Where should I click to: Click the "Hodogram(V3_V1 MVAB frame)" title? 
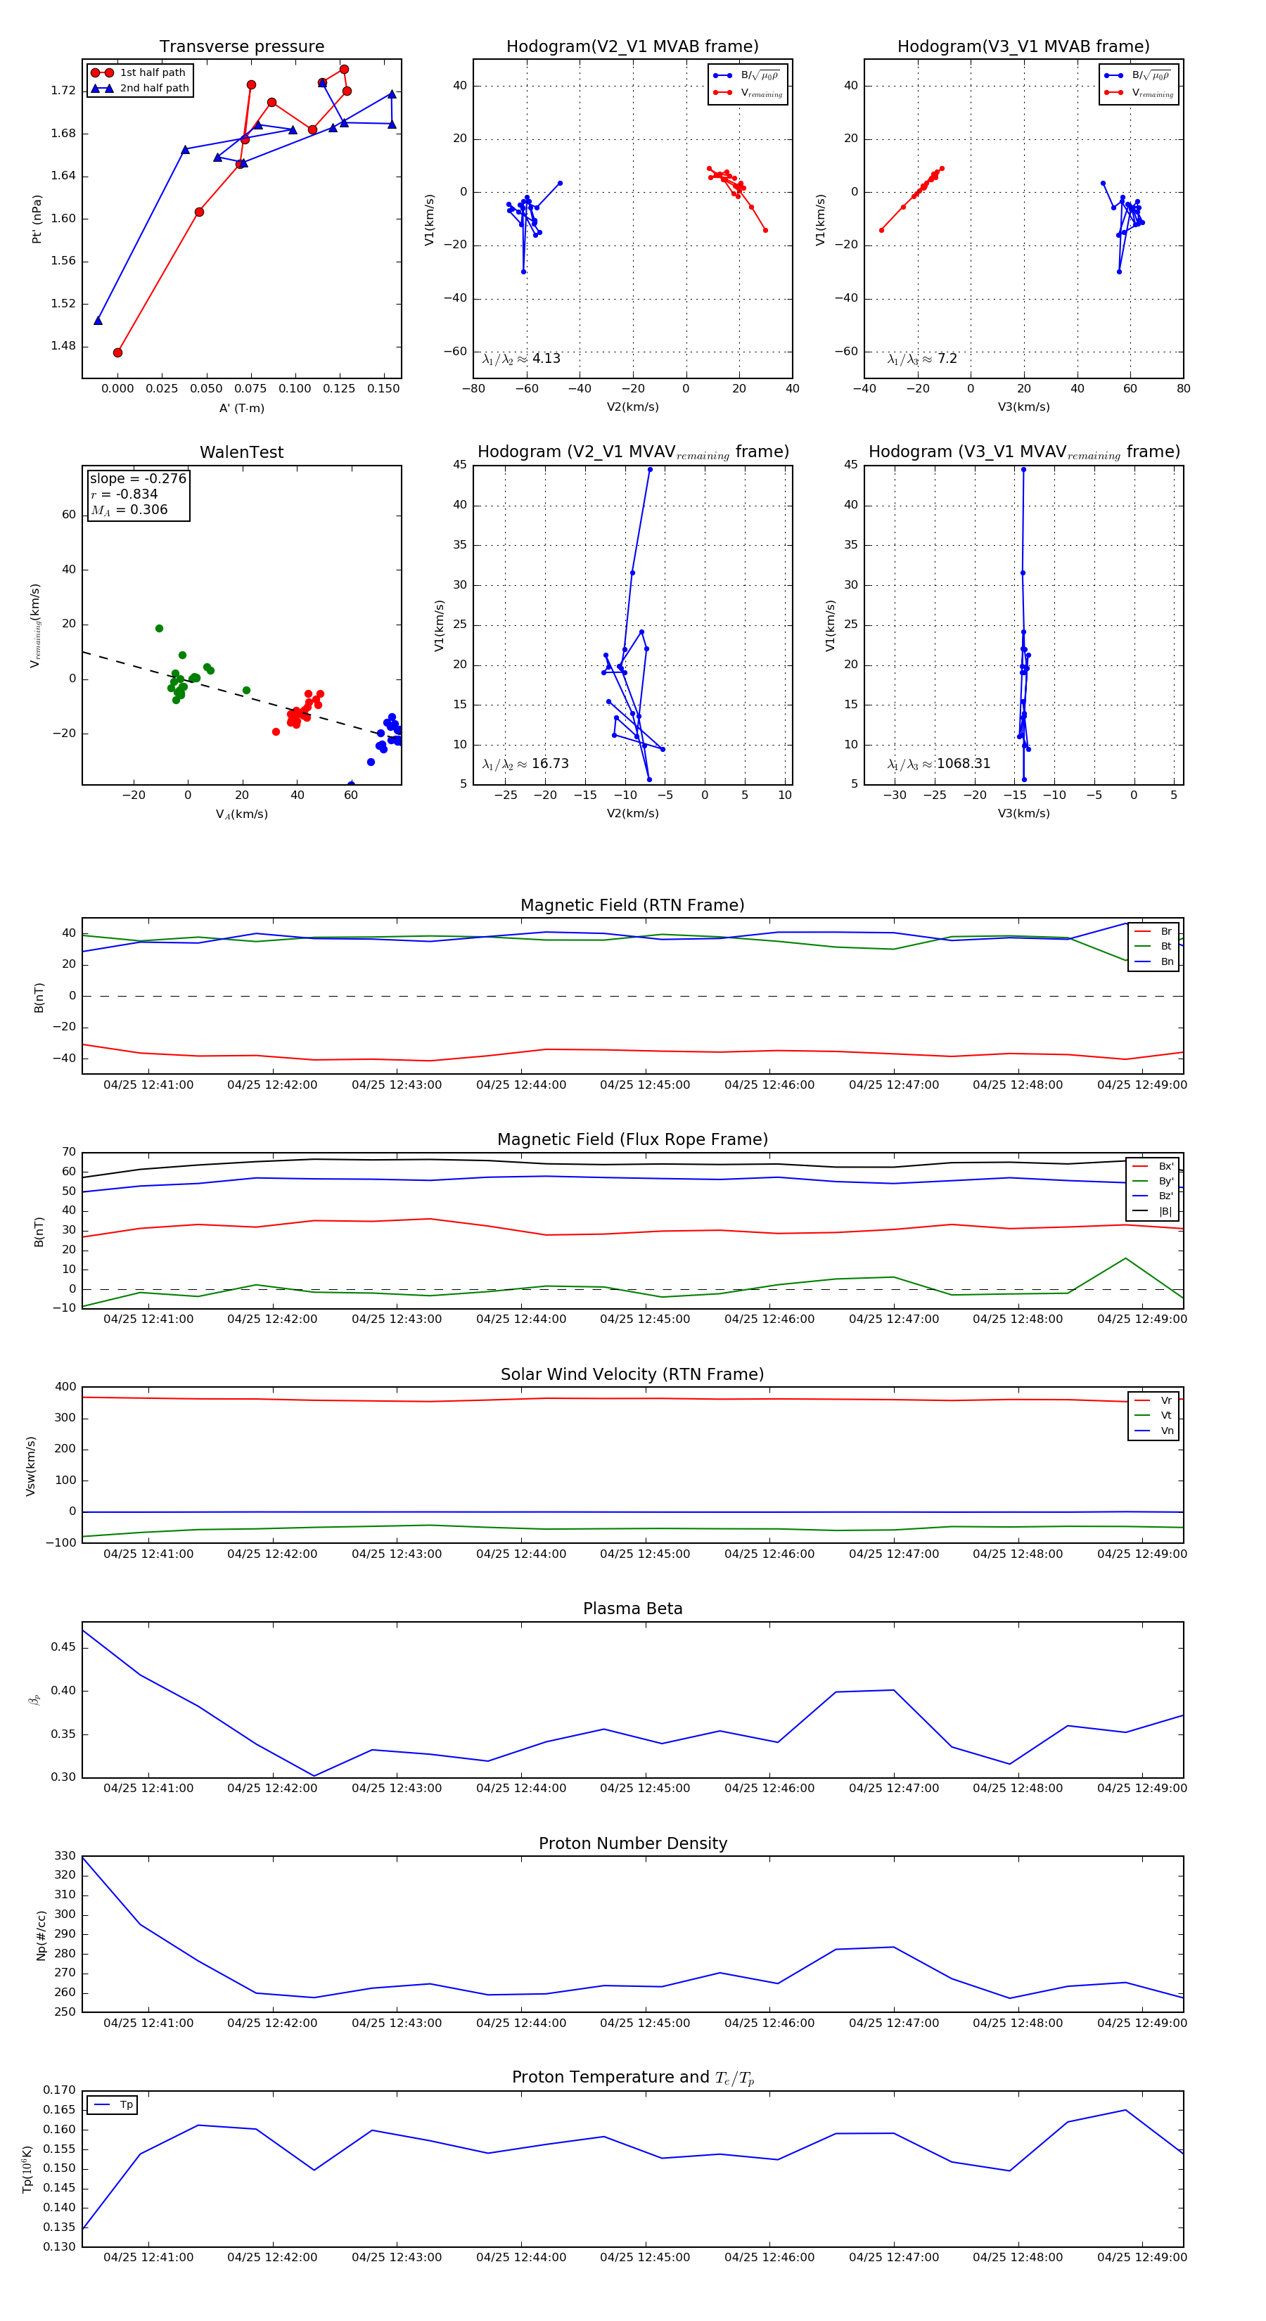(1023, 47)
